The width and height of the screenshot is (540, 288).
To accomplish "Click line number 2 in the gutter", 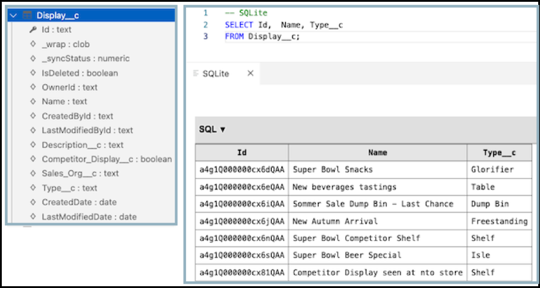I will click(205, 25).
